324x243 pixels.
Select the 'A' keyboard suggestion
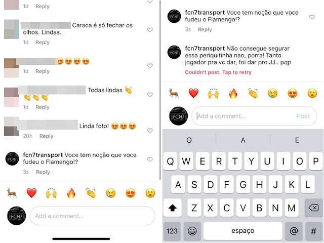point(243,140)
